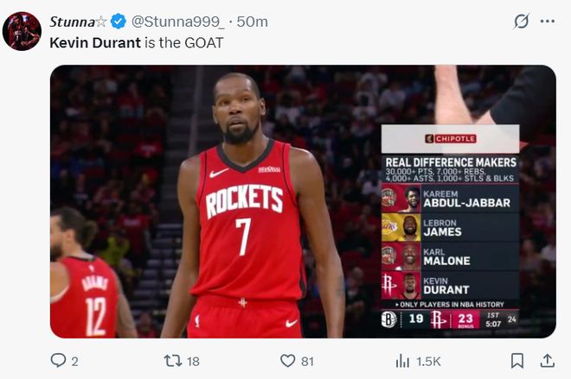571x379 pixels.
Task: Click the blue verified checkmark badge
Action: click(x=119, y=22)
